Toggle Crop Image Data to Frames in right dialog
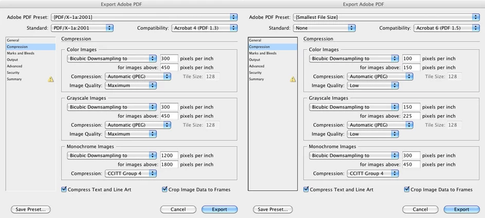Image resolution: width=485 pixels, height=218 pixels. click(x=407, y=189)
